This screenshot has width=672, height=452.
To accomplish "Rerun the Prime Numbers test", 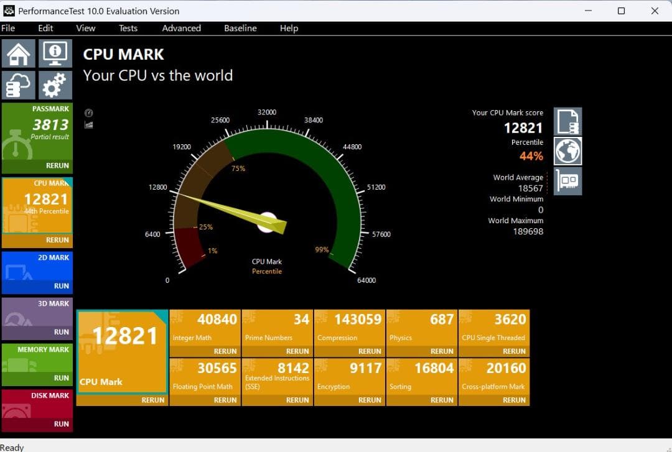I will (297, 351).
